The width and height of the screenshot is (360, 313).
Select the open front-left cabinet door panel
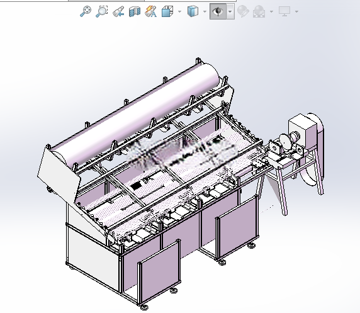pos(159,272)
